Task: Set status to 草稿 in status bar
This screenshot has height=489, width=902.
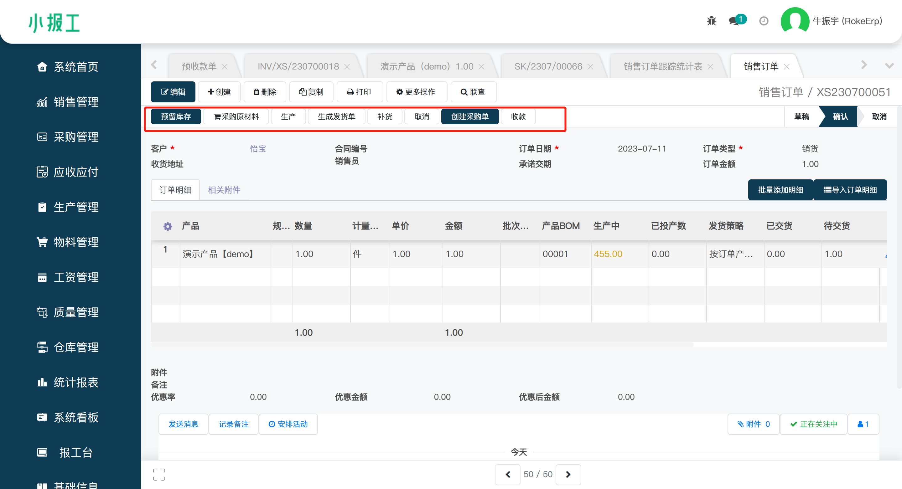Action: (801, 116)
